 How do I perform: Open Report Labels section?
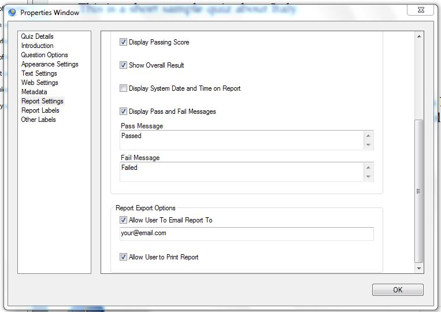(40, 110)
